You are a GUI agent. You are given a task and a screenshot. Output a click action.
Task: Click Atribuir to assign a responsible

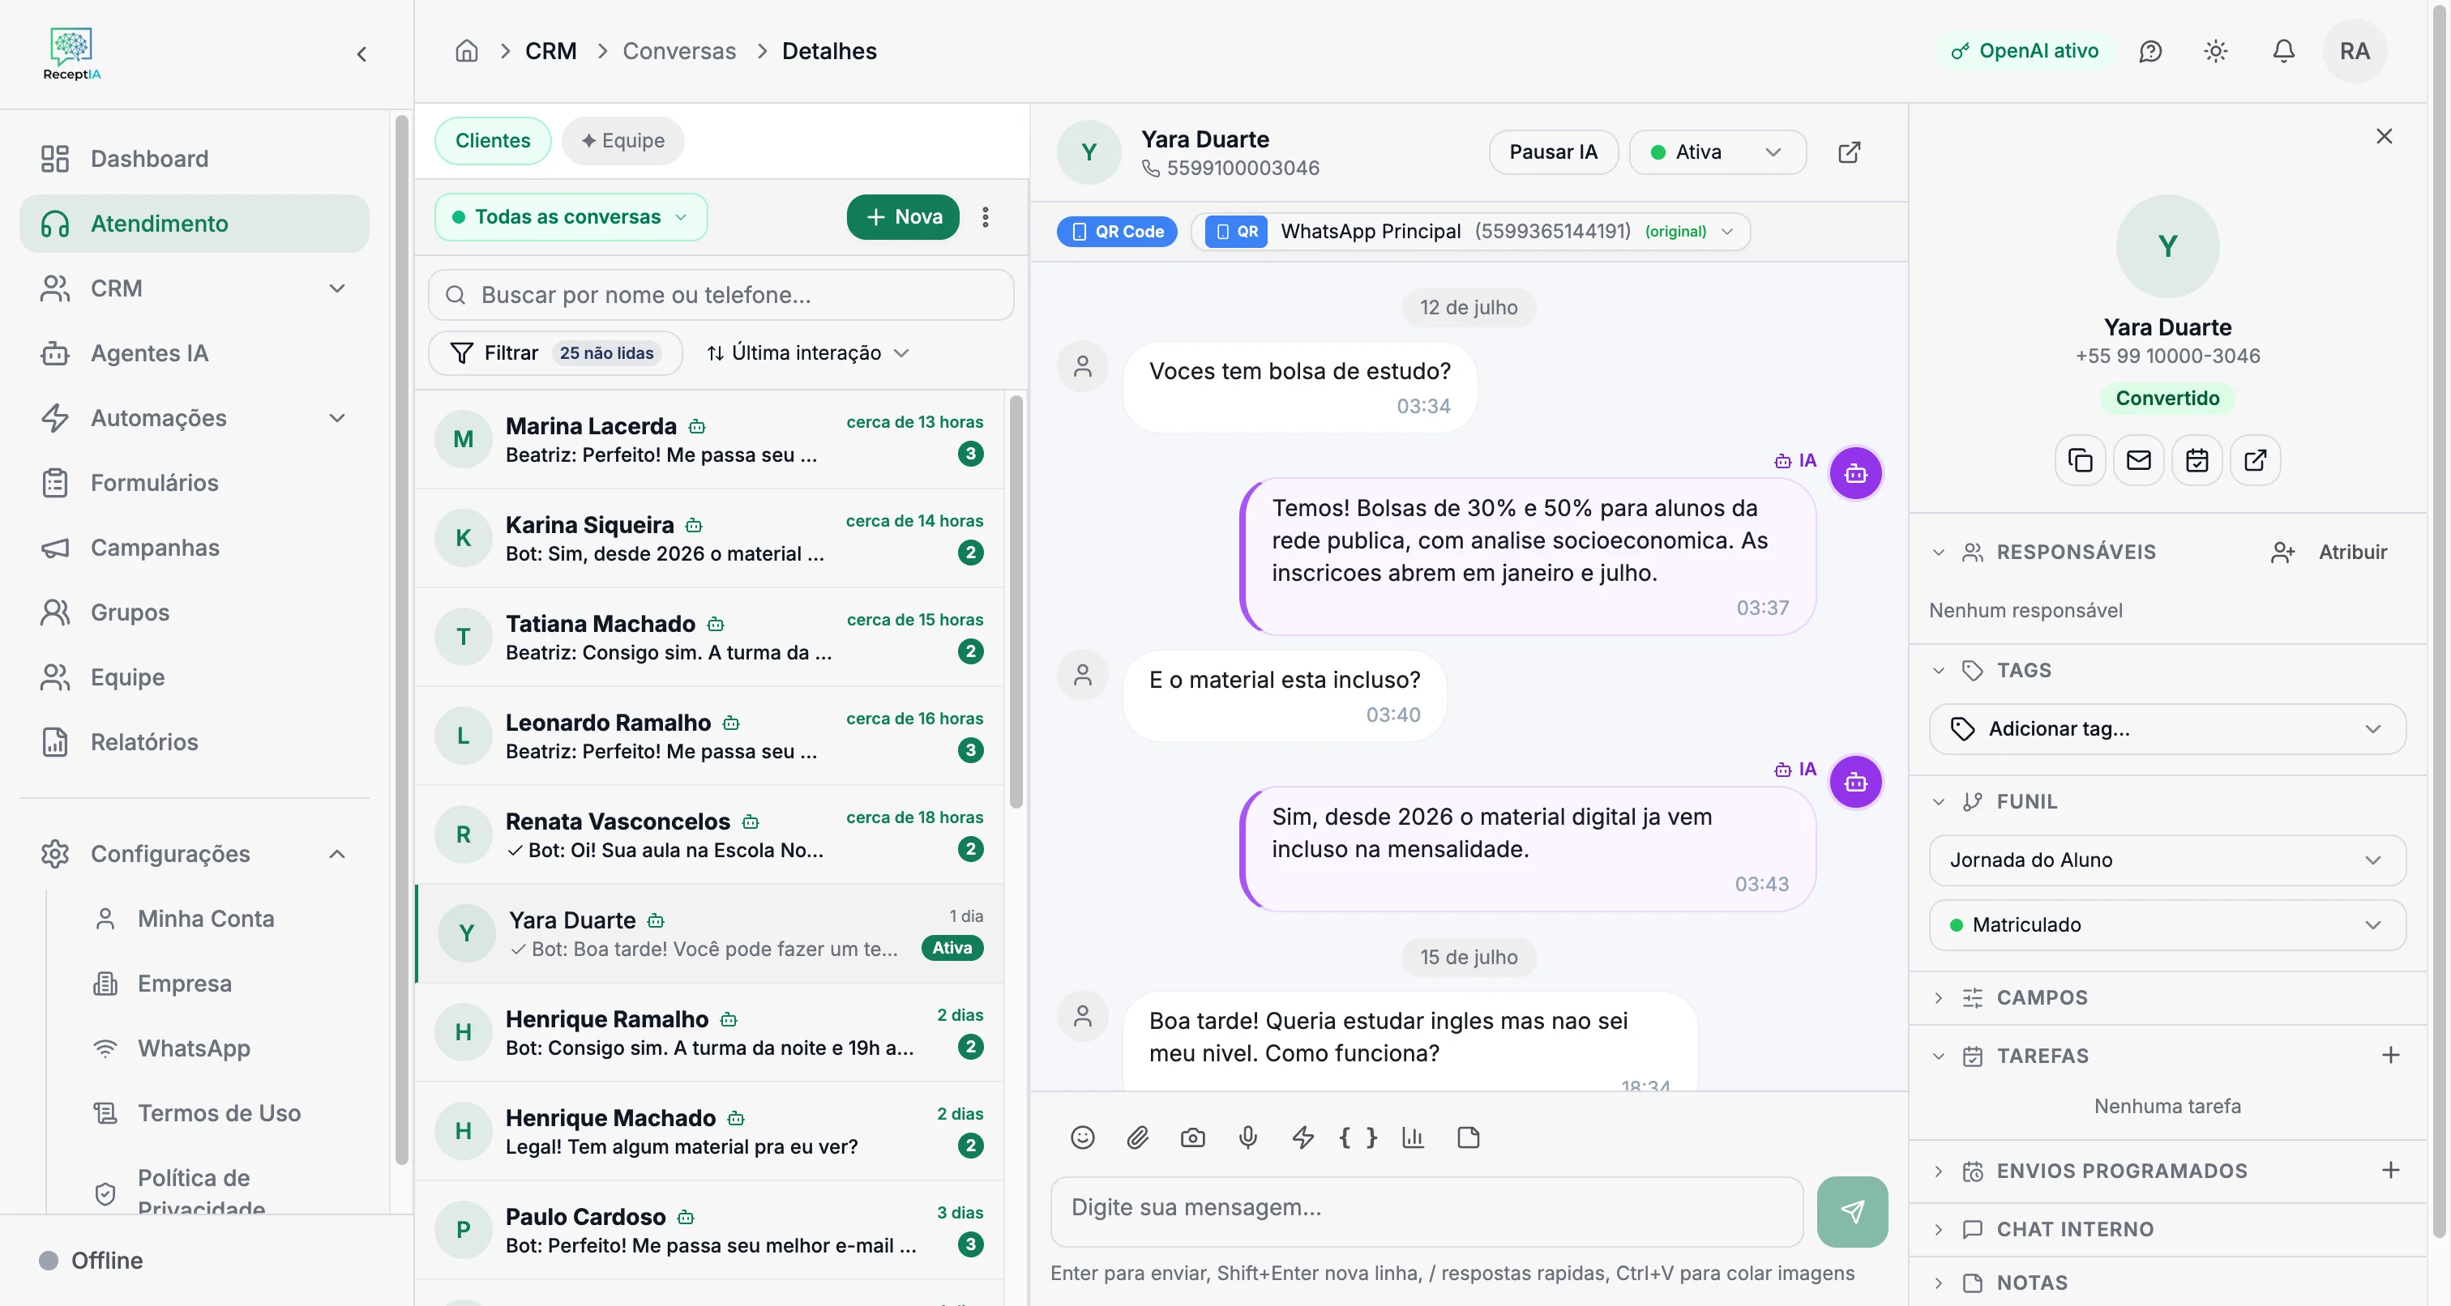click(x=2329, y=553)
